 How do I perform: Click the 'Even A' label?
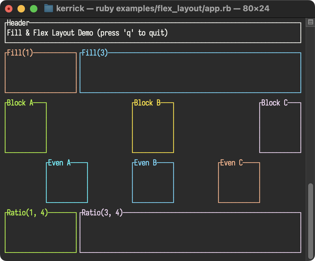click(x=59, y=163)
